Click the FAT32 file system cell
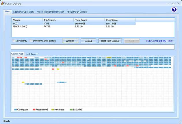This screenshot has height=124, width=182. (x=47, y=27)
